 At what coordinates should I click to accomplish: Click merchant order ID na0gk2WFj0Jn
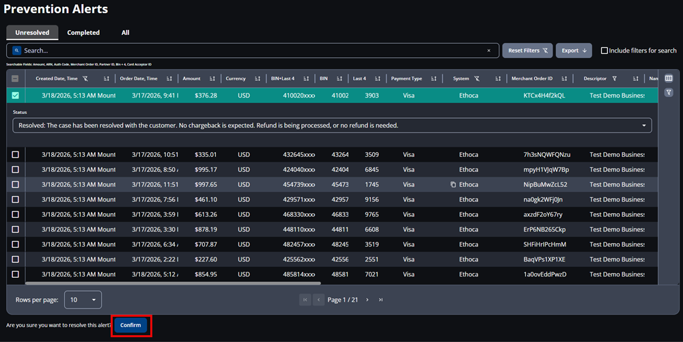coord(543,199)
